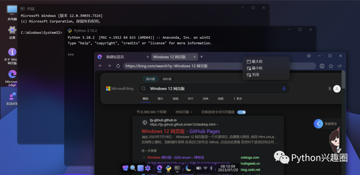Check the battery status icon
360x175 pixels.
coord(199,168)
